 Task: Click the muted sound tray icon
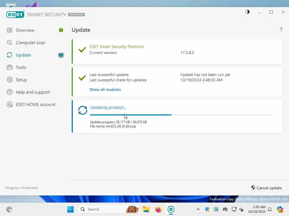[241, 209]
